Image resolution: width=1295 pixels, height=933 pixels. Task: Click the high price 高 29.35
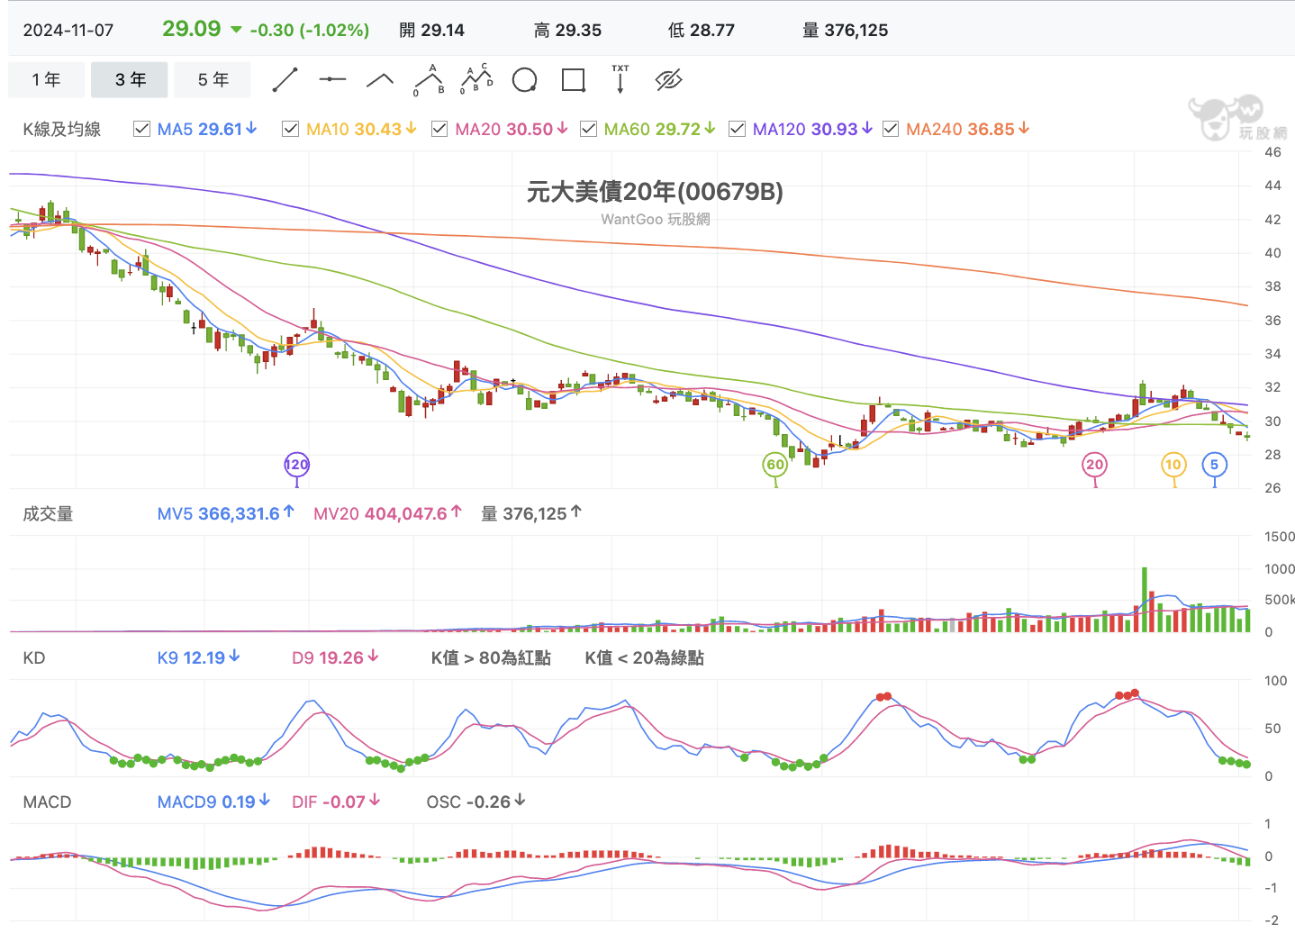point(567,30)
